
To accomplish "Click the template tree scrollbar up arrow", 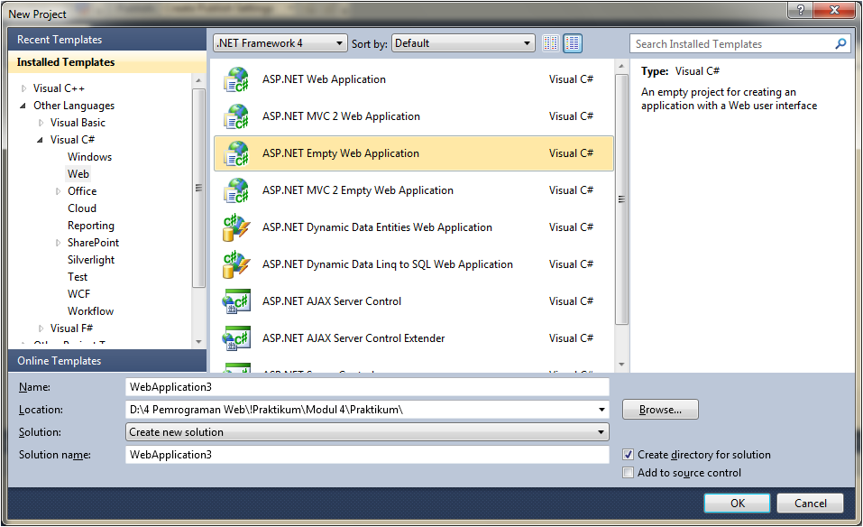I will point(198,81).
